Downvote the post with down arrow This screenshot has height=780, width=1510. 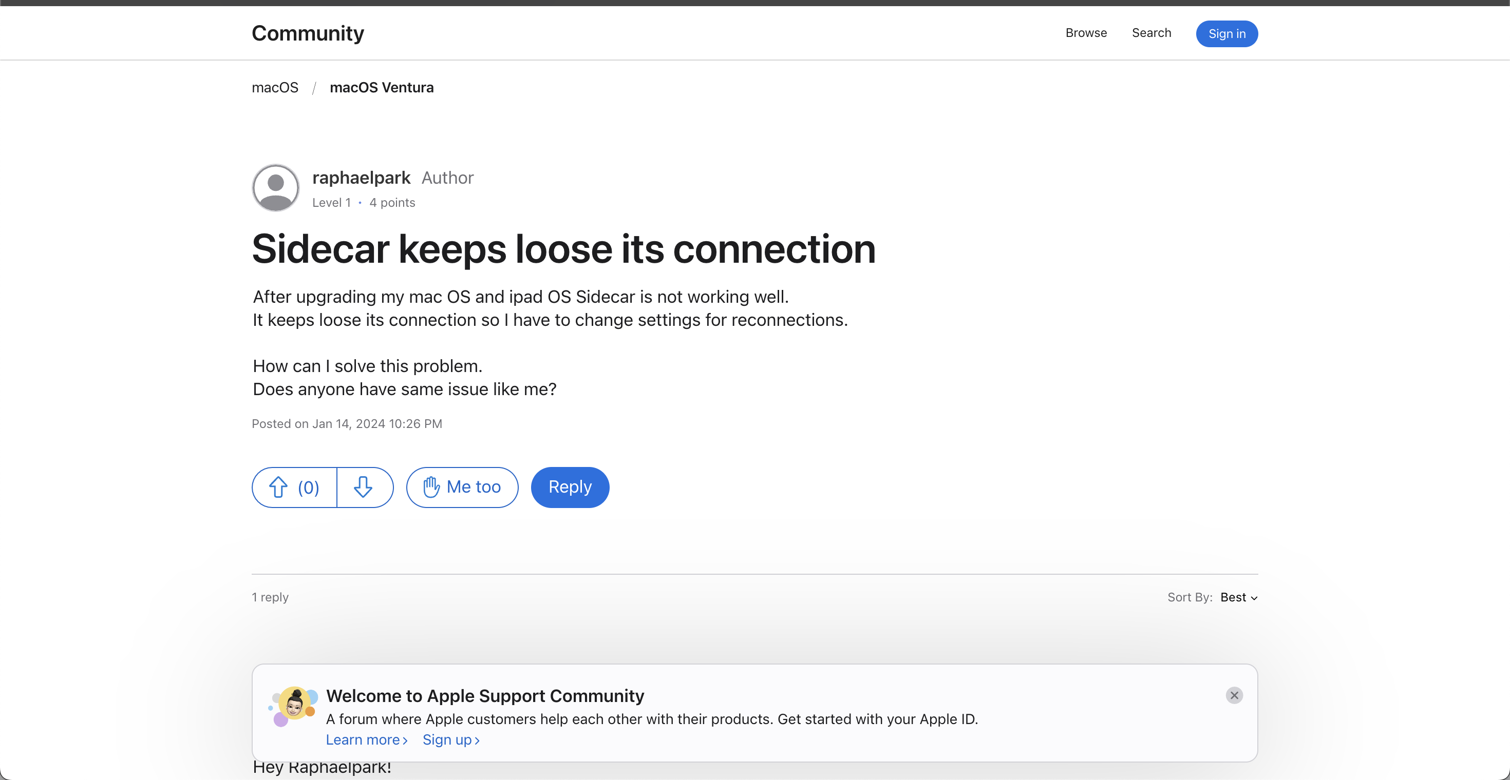364,486
